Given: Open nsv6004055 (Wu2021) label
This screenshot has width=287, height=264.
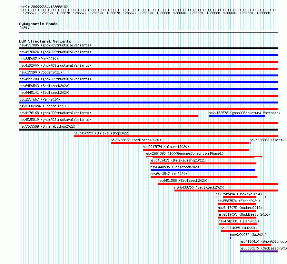Looking at the screenshot, I should tap(239, 228).
